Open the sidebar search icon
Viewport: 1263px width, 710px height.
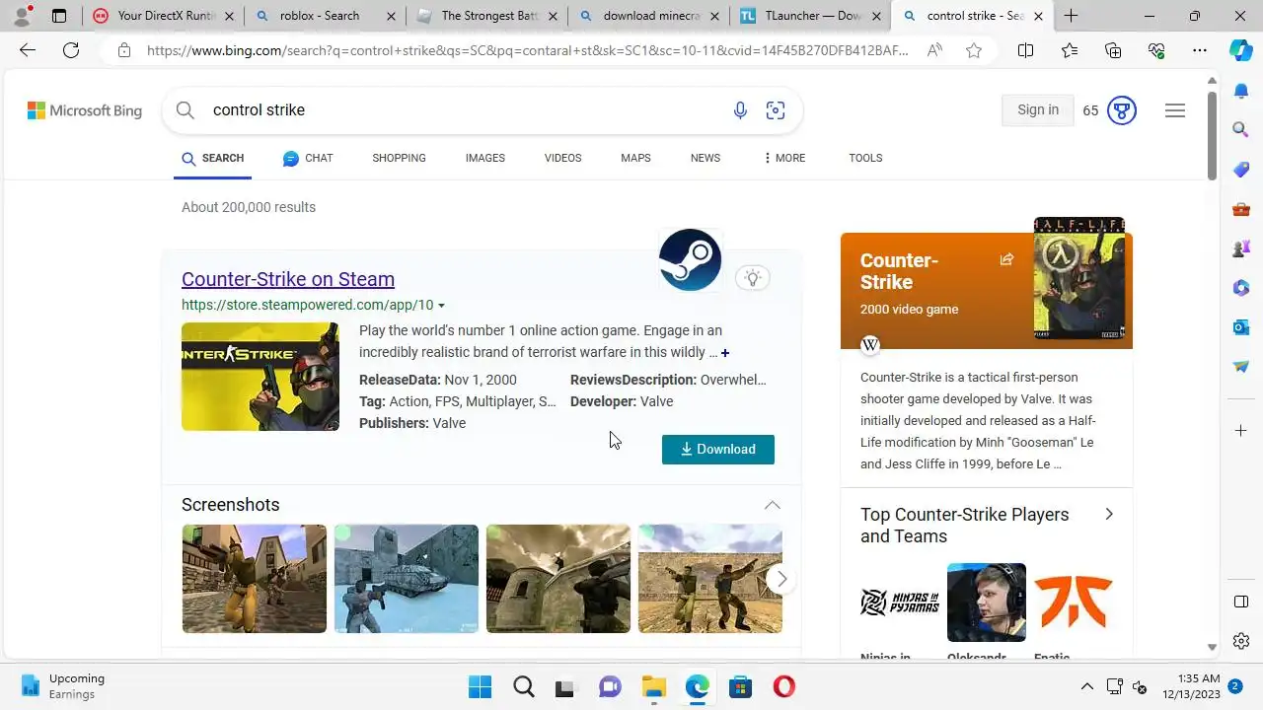(x=1241, y=129)
